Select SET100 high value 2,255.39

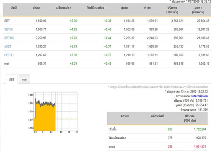coord(129,38)
